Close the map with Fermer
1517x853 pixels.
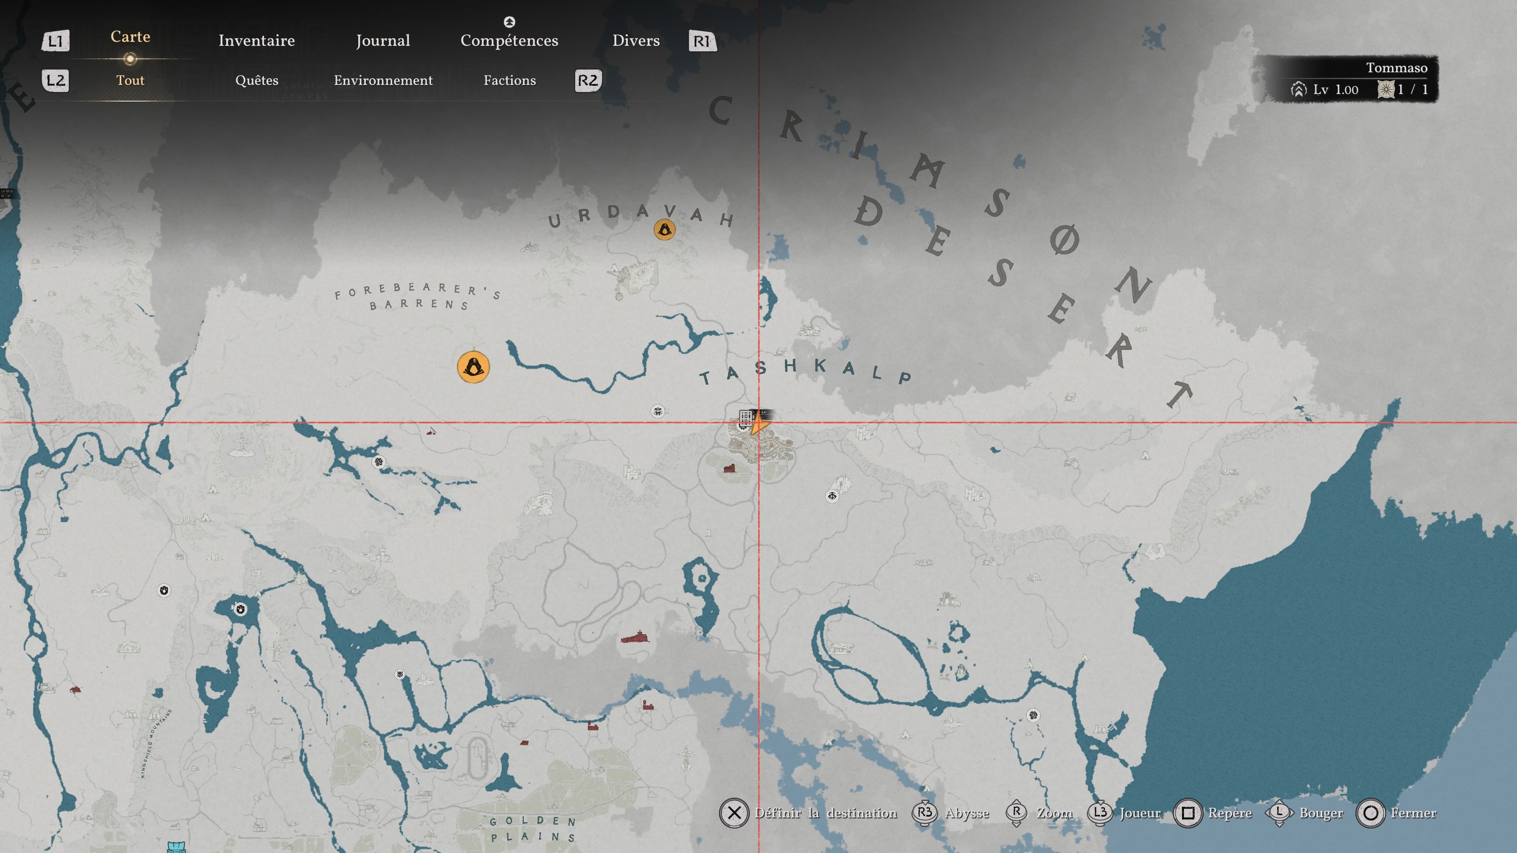(1413, 813)
